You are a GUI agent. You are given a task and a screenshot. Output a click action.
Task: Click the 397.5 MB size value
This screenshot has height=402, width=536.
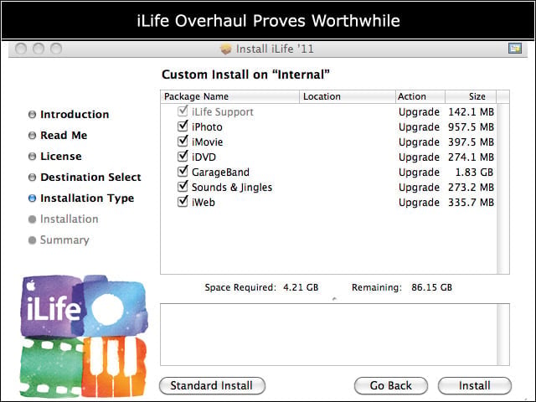(471, 142)
